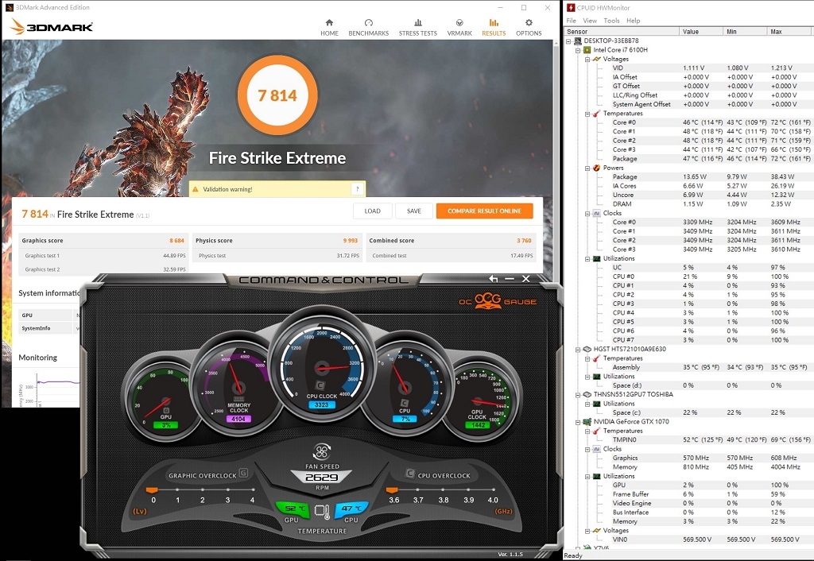Select the VIN0 voltage row
The height and width of the screenshot is (561, 814).
(x=711, y=540)
